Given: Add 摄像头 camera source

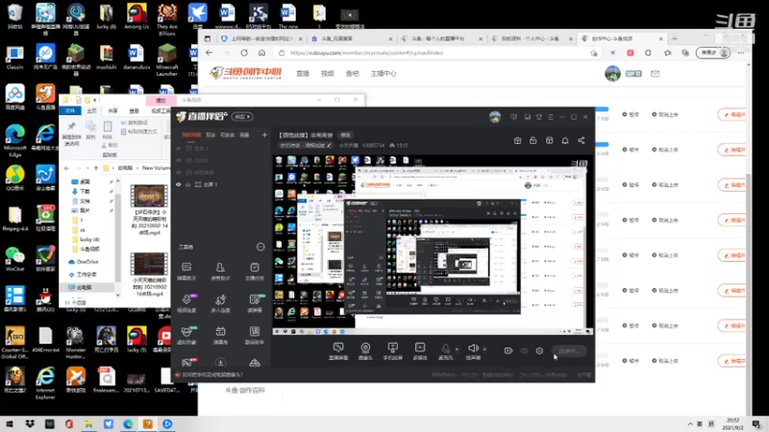Looking at the screenshot, I should [365, 350].
